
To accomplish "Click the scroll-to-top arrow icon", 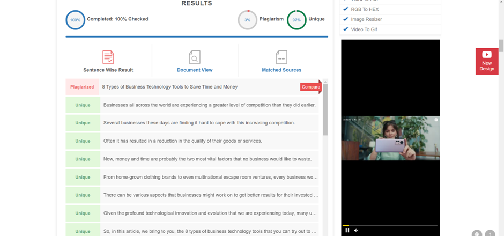I will coord(490,234).
